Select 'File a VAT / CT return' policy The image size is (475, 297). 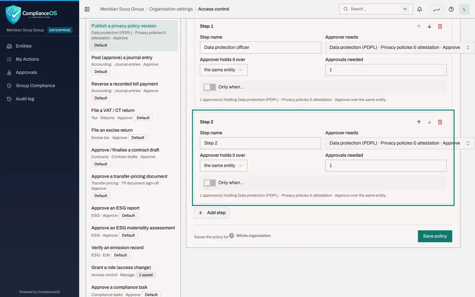coord(133,114)
